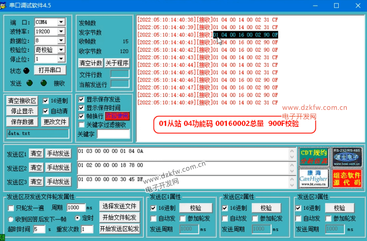Enable 关键字过滤接收 checkbox
The height and width of the screenshot is (241, 367).
point(81,125)
